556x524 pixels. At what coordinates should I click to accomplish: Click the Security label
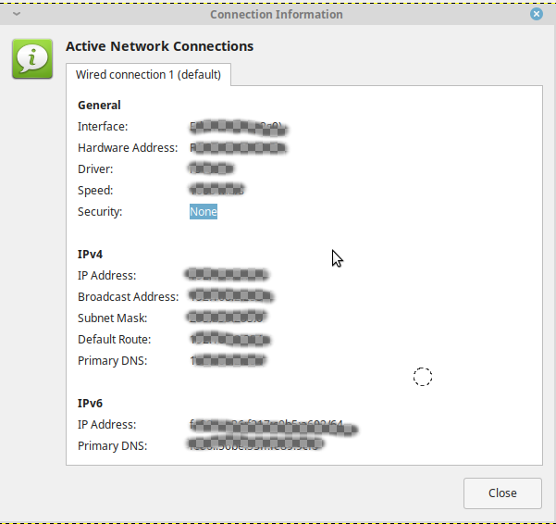point(100,212)
